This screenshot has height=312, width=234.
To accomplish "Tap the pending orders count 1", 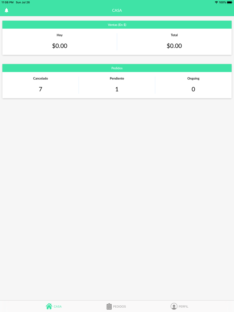I will pos(117,89).
